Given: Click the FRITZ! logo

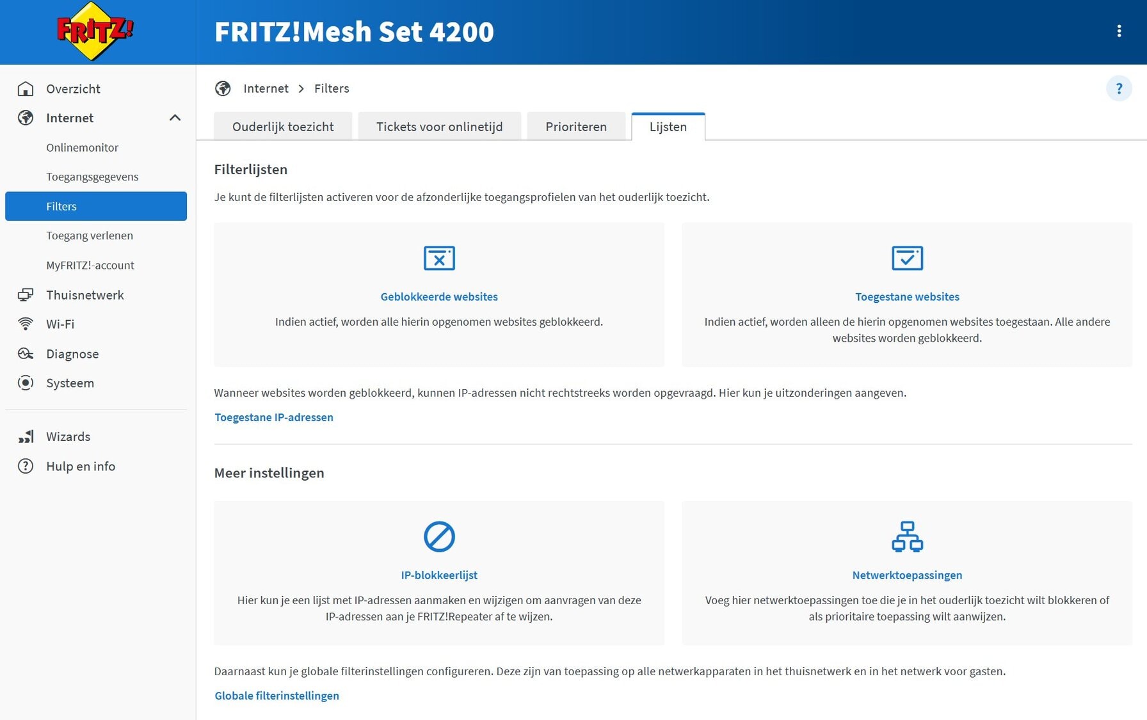Looking at the screenshot, I should coord(95,31).
